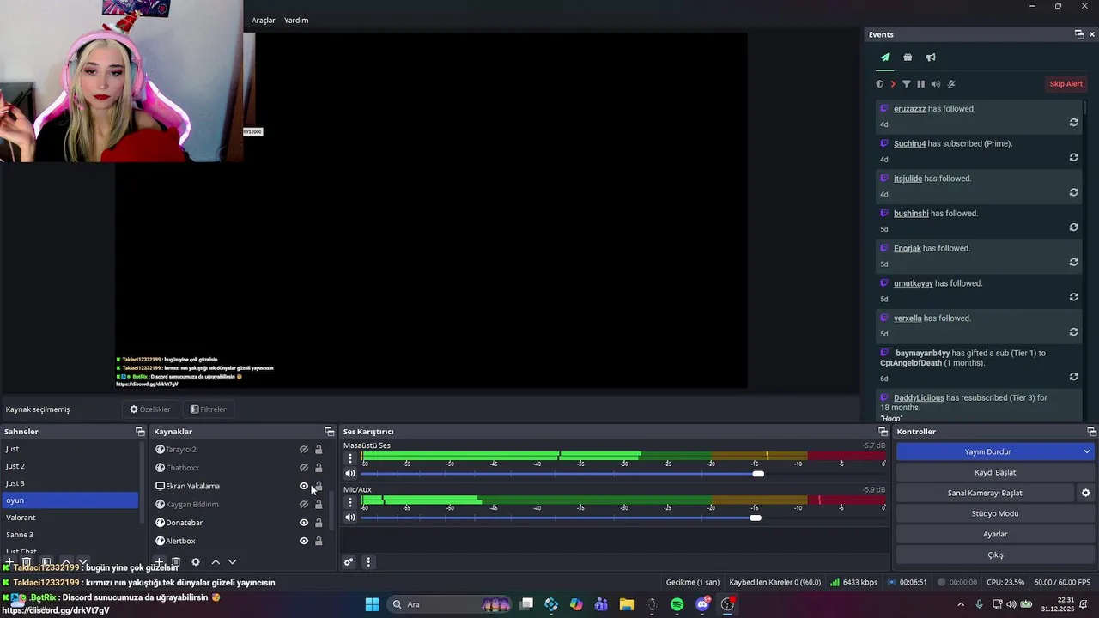This screenshot has height=618, width=1099.
Task: Open Özellikler for the selected source
Action: pos(150,409)
